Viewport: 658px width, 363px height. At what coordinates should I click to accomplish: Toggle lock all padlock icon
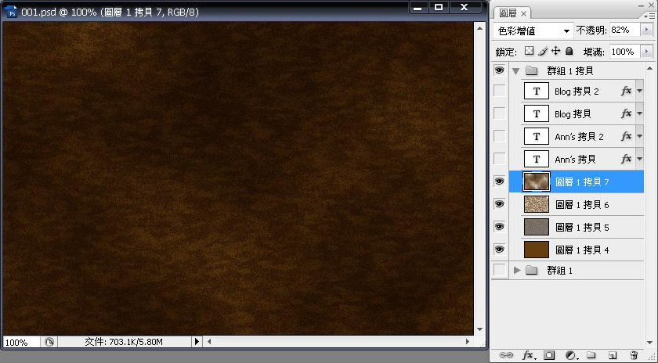pos(569,51)
